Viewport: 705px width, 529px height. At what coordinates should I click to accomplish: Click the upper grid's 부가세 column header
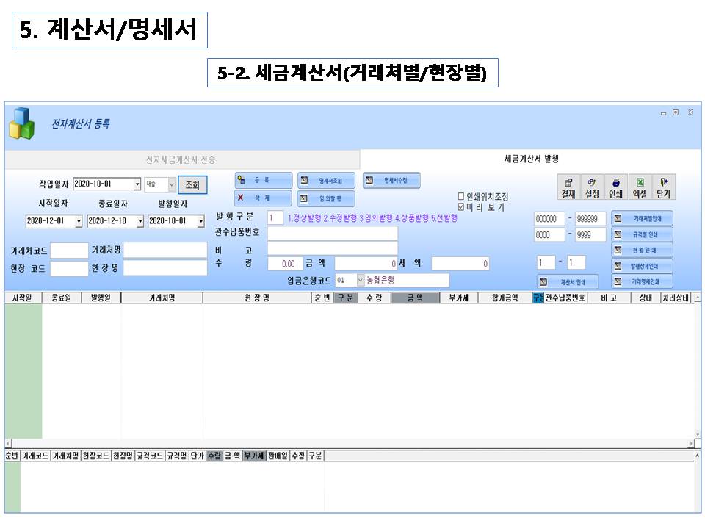point(458,298)
